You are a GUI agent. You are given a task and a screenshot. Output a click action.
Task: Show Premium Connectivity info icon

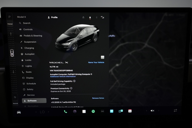71,88
